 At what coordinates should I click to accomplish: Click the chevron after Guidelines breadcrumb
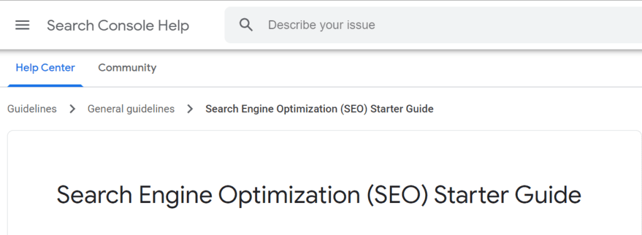pos(73,109)
